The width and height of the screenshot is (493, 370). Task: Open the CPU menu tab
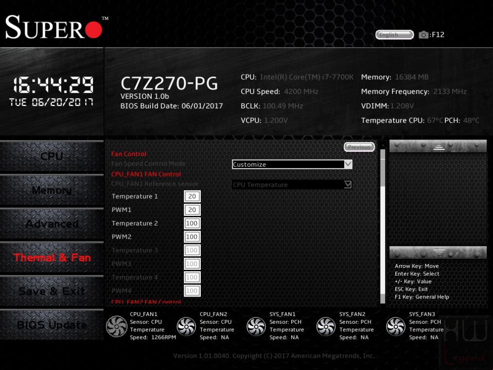(52, 156)
